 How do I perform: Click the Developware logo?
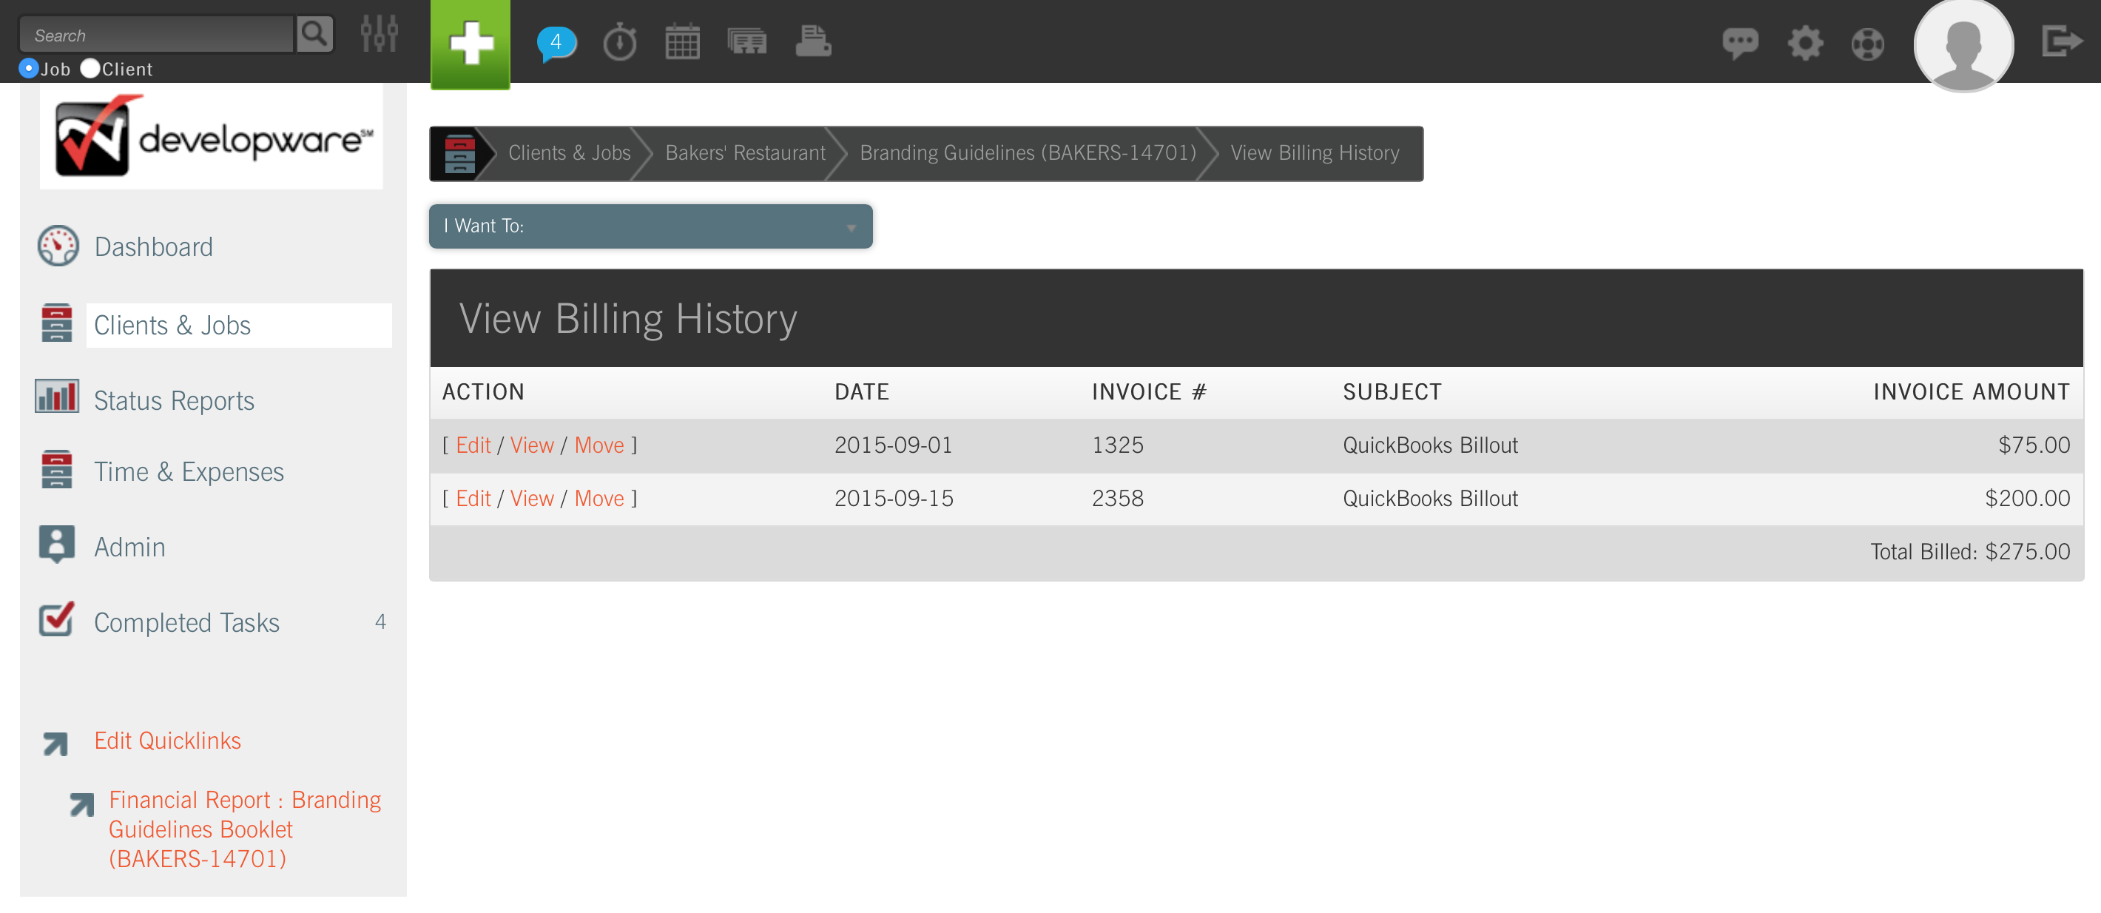212,136
